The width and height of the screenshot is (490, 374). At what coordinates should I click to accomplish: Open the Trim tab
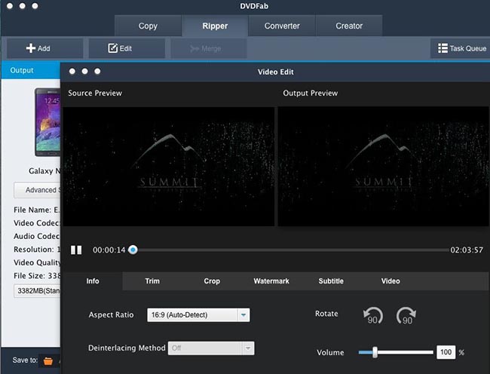coord(152,281)
